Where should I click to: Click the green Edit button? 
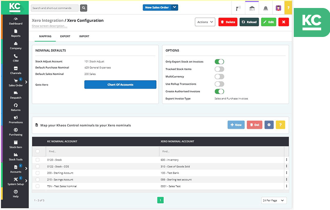click(x=269, y=22)
